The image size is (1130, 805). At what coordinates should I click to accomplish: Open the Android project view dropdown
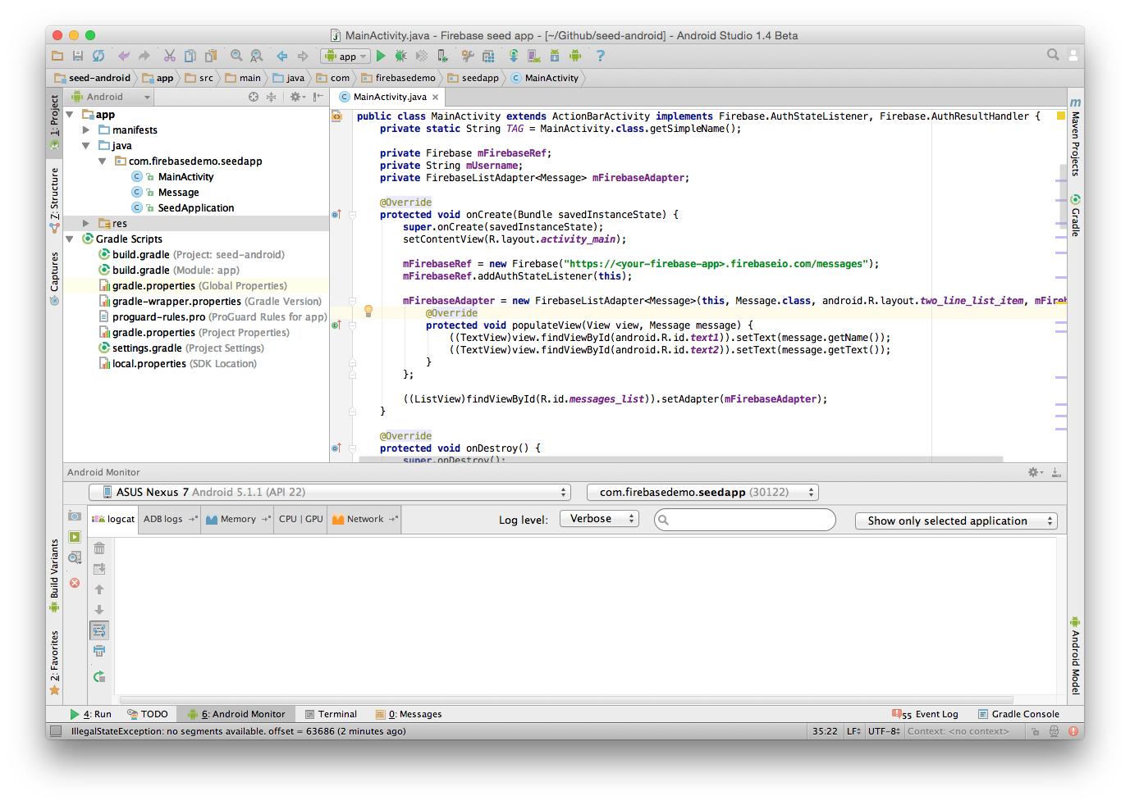pyautogui.click(x=111, y=97)
